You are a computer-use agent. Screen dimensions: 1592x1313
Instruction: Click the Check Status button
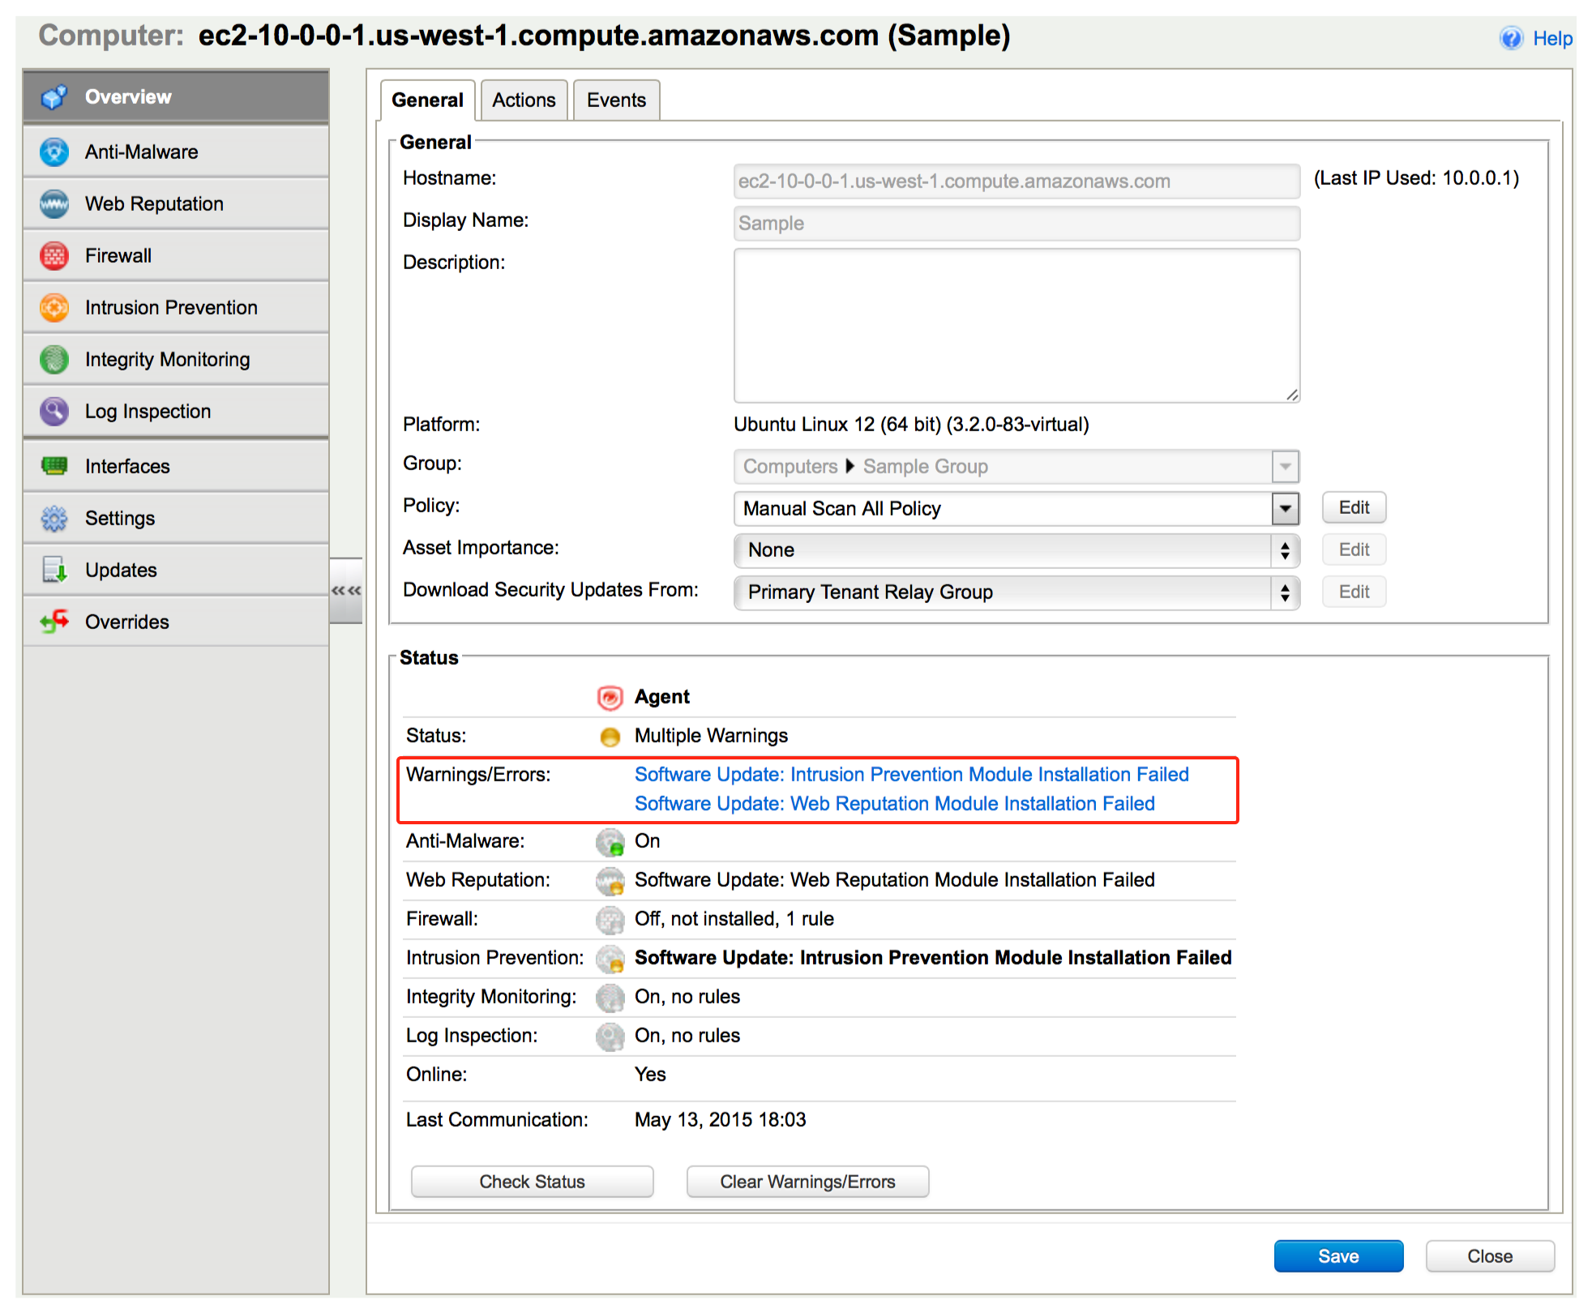532,1182
